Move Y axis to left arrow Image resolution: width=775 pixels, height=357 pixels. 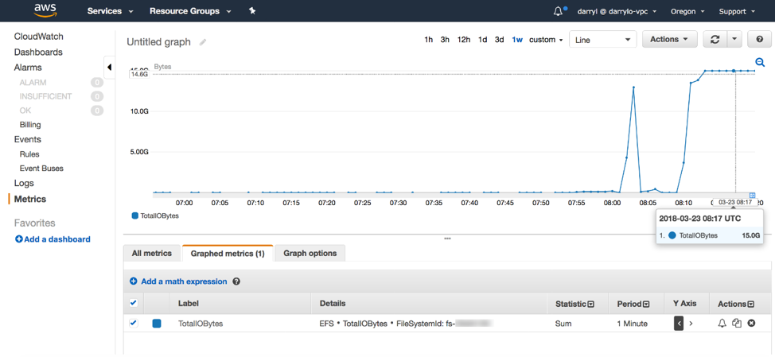click(x=679, y=324)
